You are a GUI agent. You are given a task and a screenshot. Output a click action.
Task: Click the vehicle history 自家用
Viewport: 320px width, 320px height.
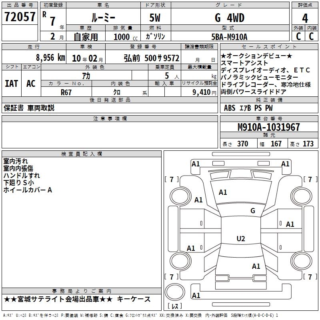point(86,37)
